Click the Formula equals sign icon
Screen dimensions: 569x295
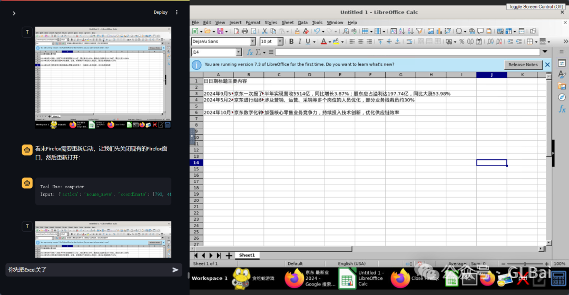click(271, 52)
